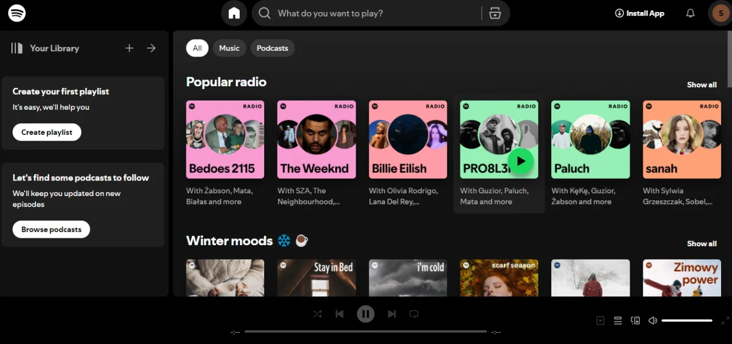Click 'With Żabson, Mata, Białas and more'

(x=220, y=196)
